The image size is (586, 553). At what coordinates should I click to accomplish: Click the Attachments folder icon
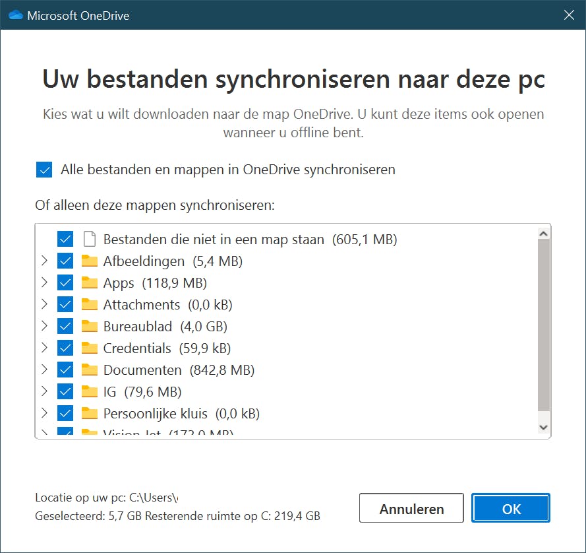(90, 305)
